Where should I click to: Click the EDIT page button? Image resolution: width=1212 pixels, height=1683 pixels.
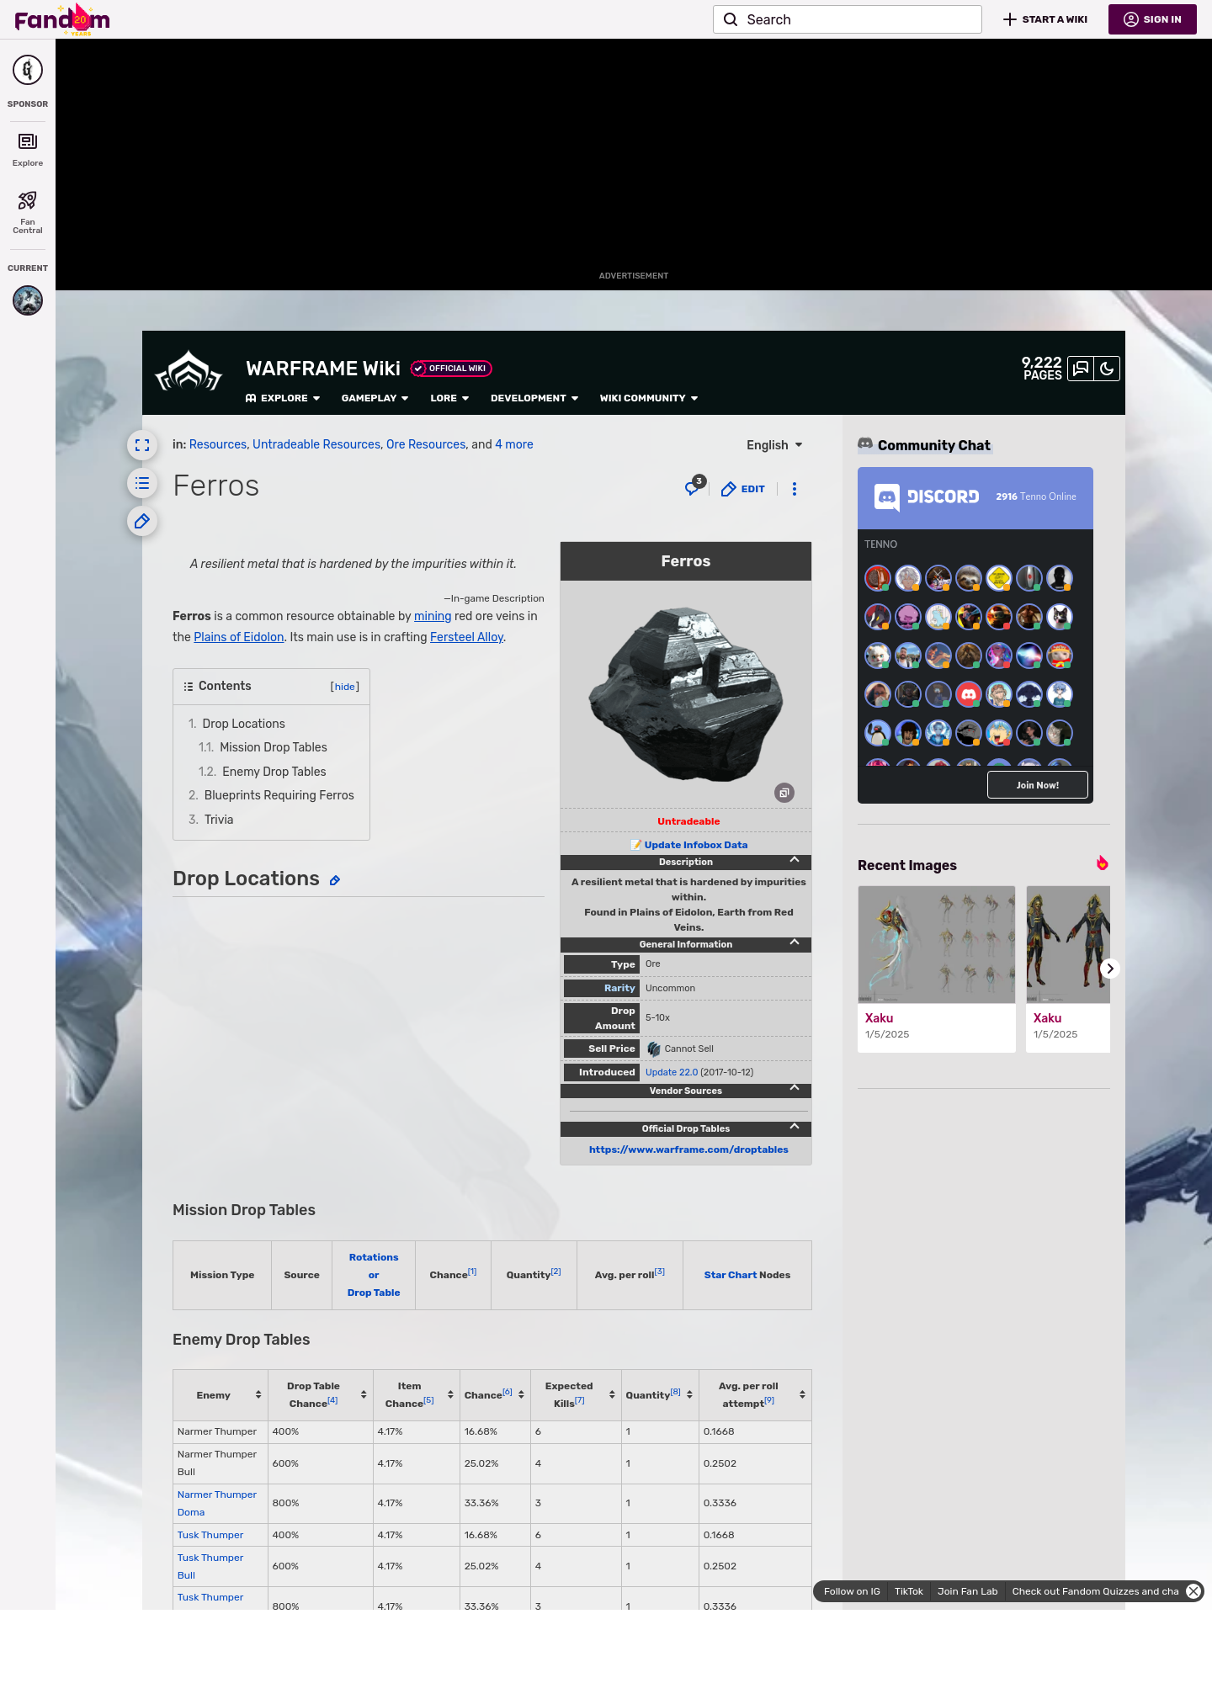[743, 489]
